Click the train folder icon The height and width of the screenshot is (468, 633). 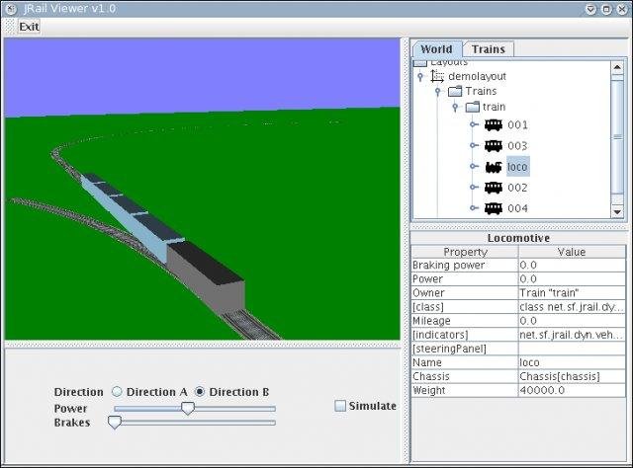click(x=473, y=107)
